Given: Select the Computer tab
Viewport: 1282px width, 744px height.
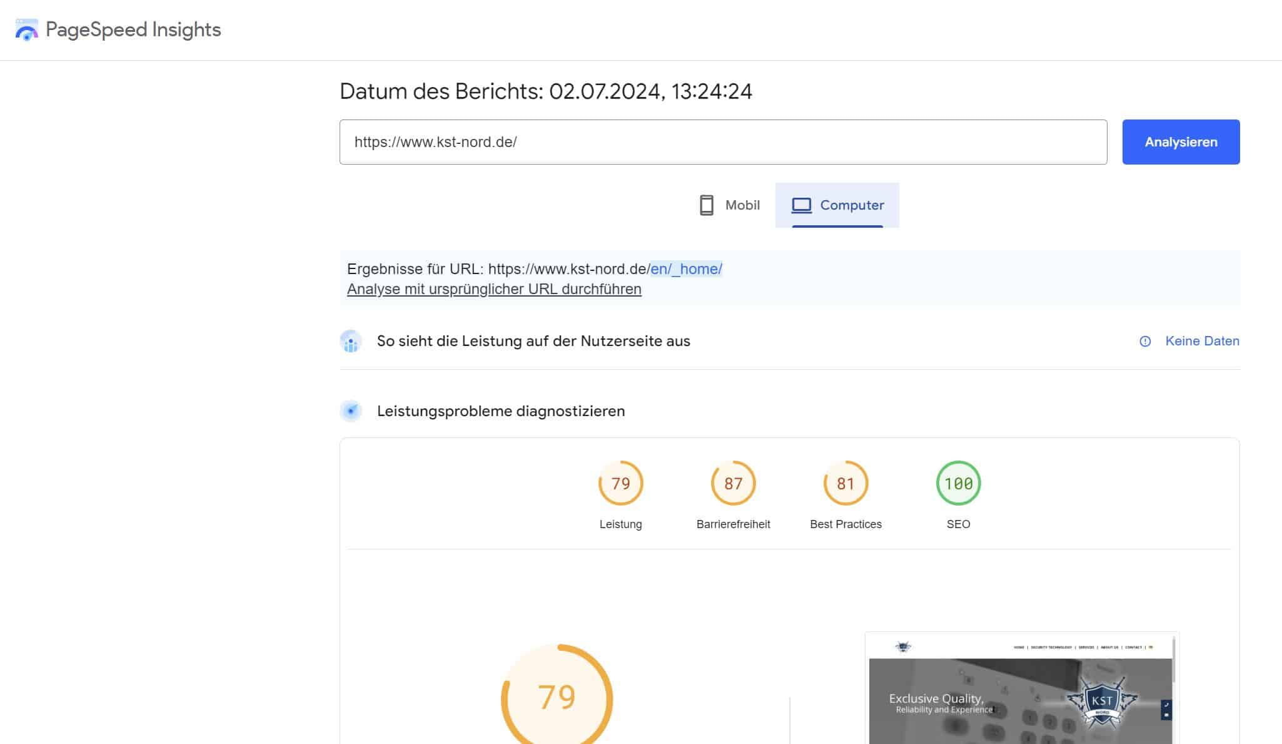Looking at the screenshot, I should click(x=837, y=205).
